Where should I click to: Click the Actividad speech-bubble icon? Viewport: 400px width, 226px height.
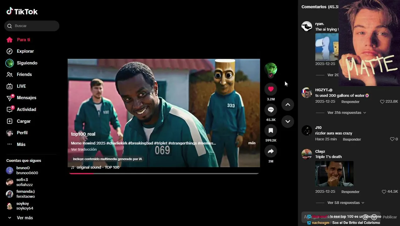coord(10,110)
